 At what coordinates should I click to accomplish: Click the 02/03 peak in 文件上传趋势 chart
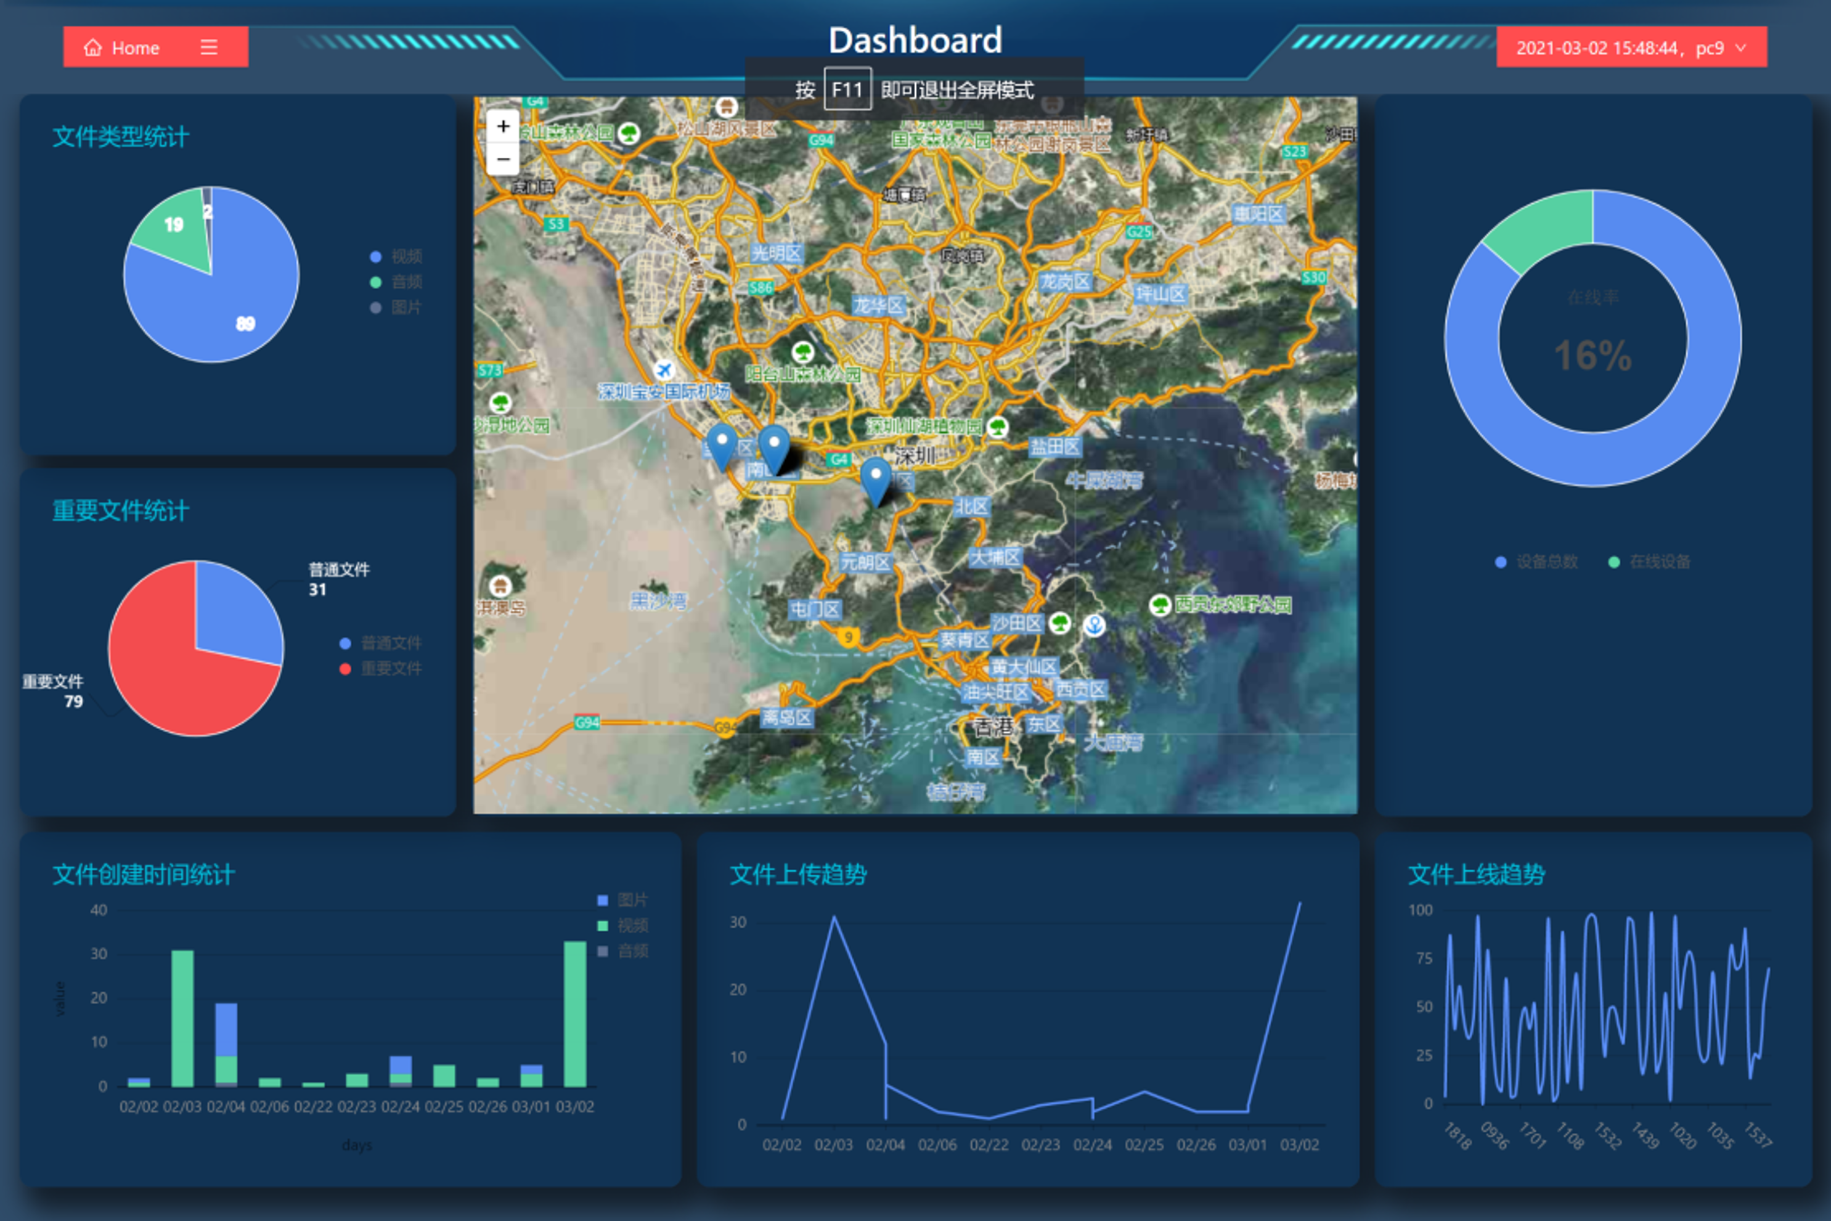click(x=834, y=917)
